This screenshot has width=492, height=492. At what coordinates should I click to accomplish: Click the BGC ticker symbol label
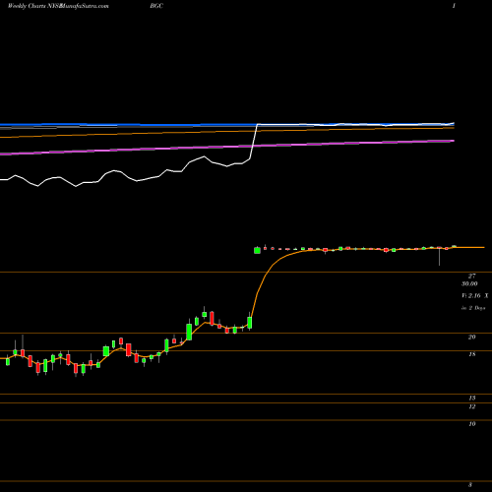(156, 6)
